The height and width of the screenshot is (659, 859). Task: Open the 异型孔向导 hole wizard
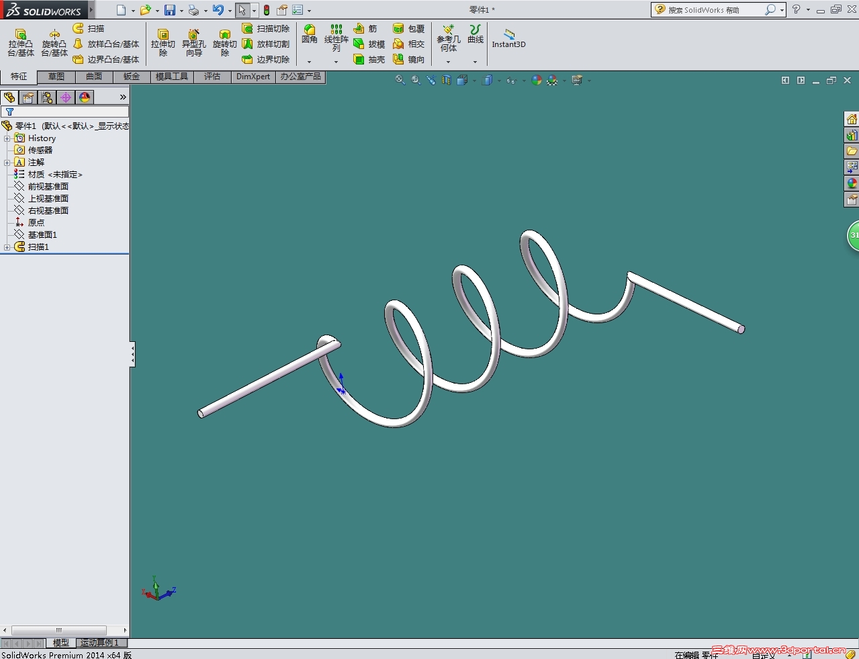pos(193,42)
